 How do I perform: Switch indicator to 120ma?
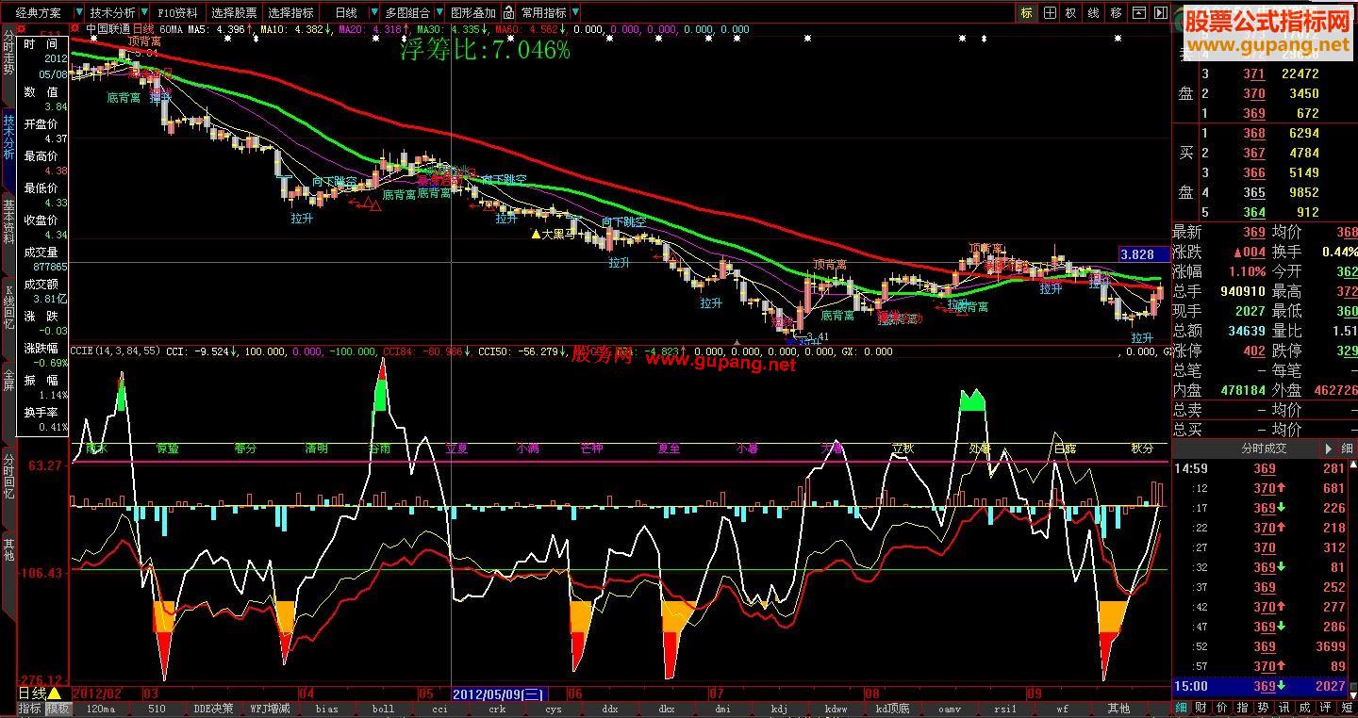(x=100, y=709)
